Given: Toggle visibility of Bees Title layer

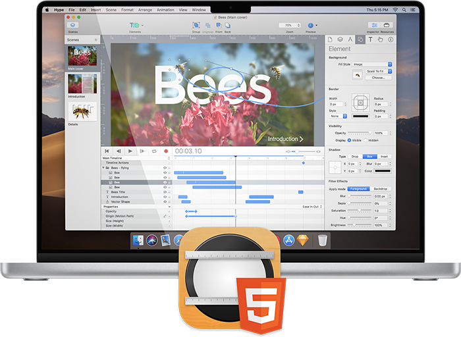Looking at the screenshot, I should click(x=165, y=192).
